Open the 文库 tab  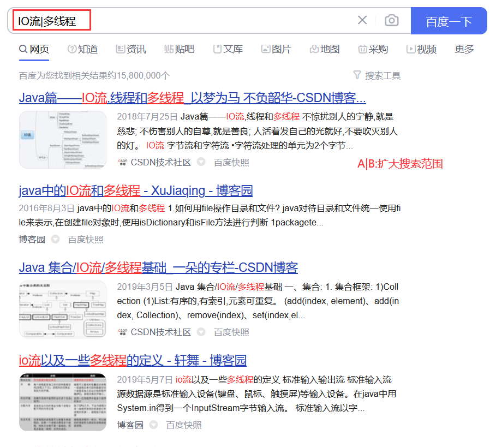tap(228, 49)
